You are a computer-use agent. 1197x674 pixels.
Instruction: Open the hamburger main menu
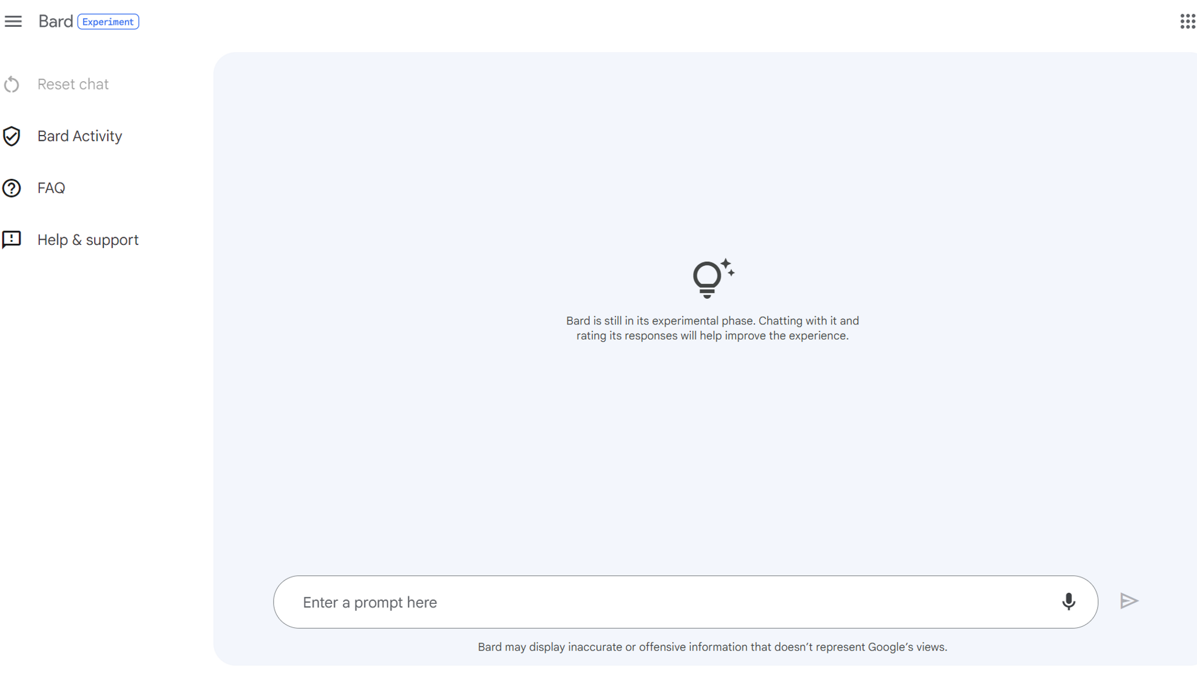coord(13,22)
